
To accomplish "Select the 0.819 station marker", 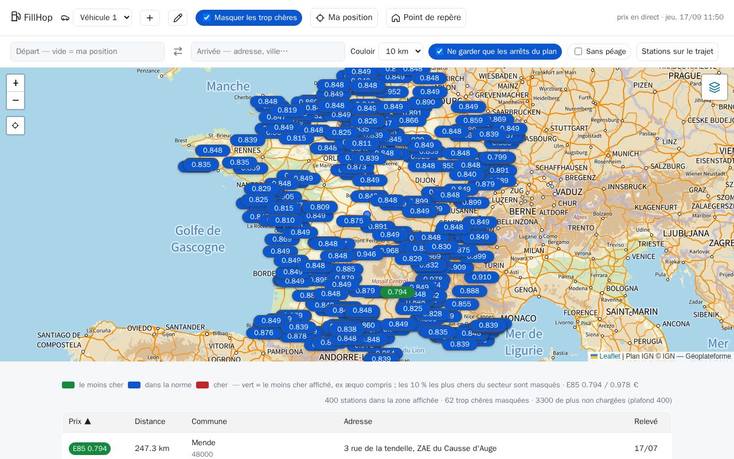I will coord(287,110).
